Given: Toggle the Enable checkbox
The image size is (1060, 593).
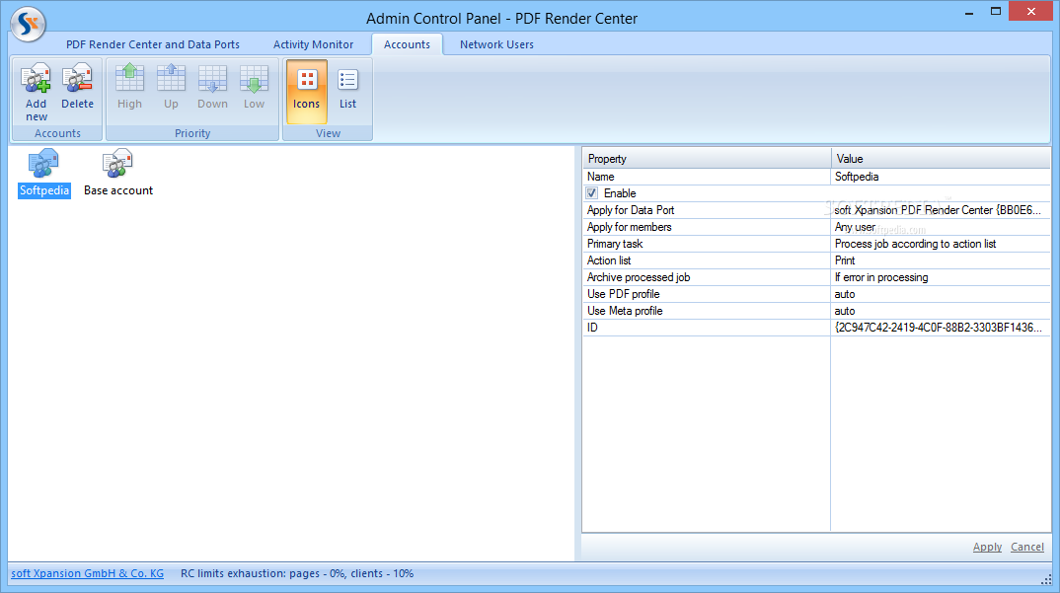Looking at the screenshot, I should point(592,193).
